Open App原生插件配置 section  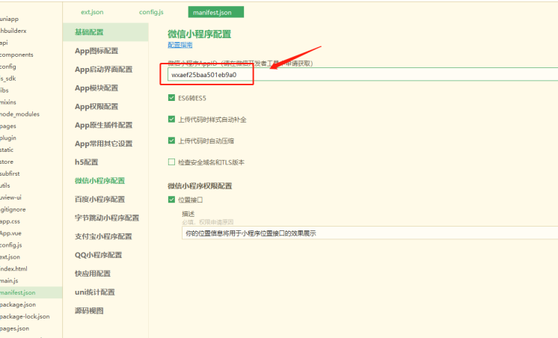[103, 125]
